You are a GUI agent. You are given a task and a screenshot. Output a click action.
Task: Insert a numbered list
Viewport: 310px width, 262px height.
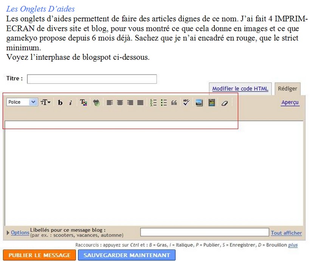(153, 102)
